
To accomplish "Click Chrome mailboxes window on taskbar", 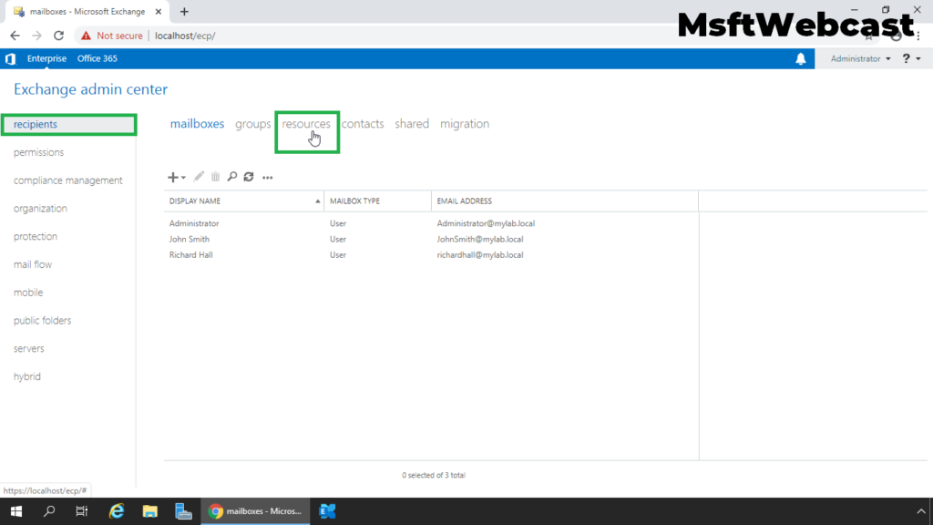I will click(255, 511).
